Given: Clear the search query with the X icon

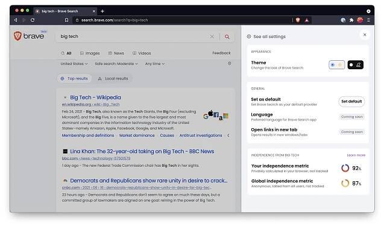Looking at the screenshot, I should point(212,37).
